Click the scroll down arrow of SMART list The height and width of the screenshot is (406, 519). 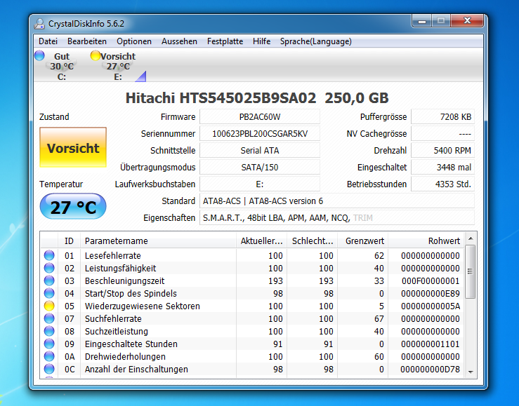point(471,372)
